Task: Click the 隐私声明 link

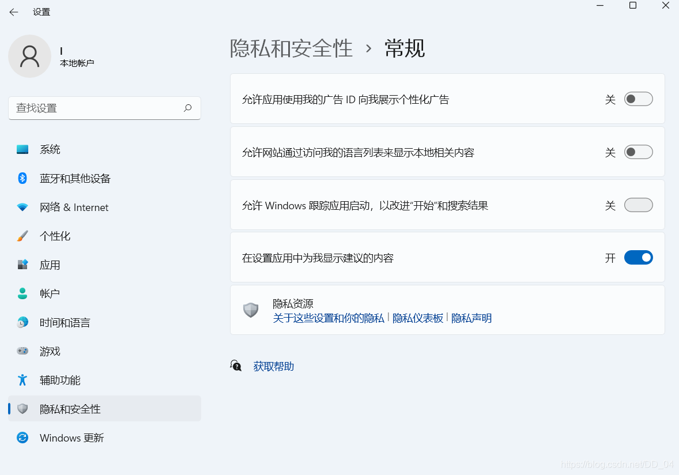Action: [471, 318]
